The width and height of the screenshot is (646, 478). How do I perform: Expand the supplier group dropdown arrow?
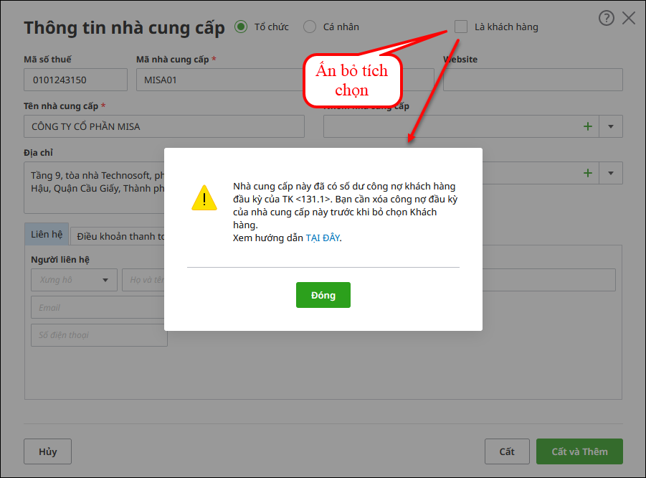(x=611, y=126)
